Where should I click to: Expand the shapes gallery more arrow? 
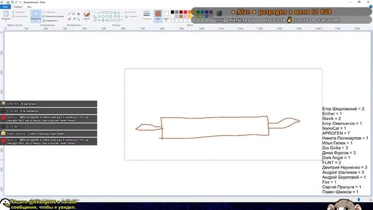tap(122, 20)
